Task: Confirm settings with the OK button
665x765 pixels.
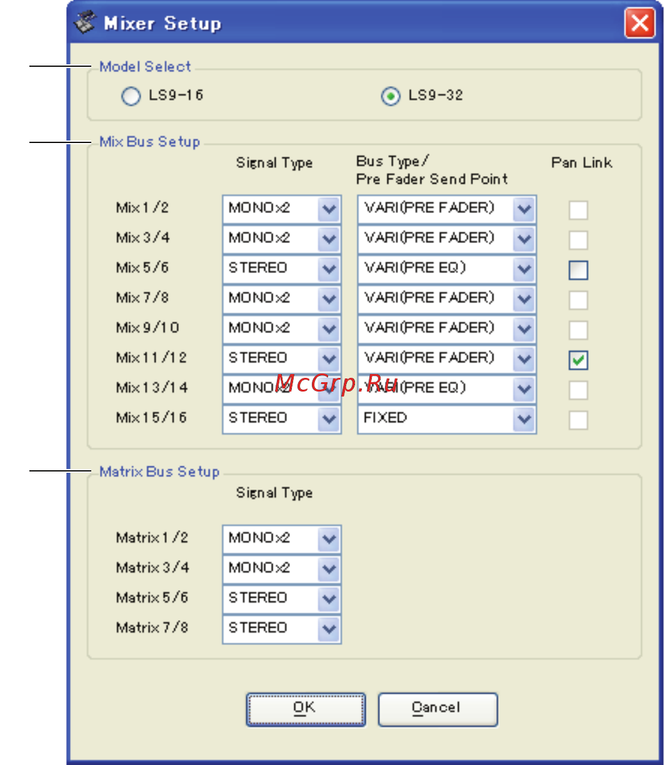Action: click(306, 709)
